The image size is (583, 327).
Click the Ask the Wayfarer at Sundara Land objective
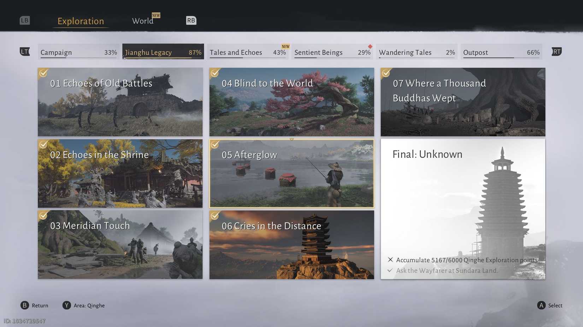tap(447, 270)
